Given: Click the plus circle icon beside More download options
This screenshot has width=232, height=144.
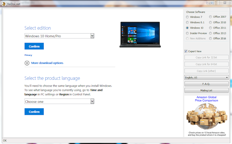Looking at the screenshot, I should 27,63.
